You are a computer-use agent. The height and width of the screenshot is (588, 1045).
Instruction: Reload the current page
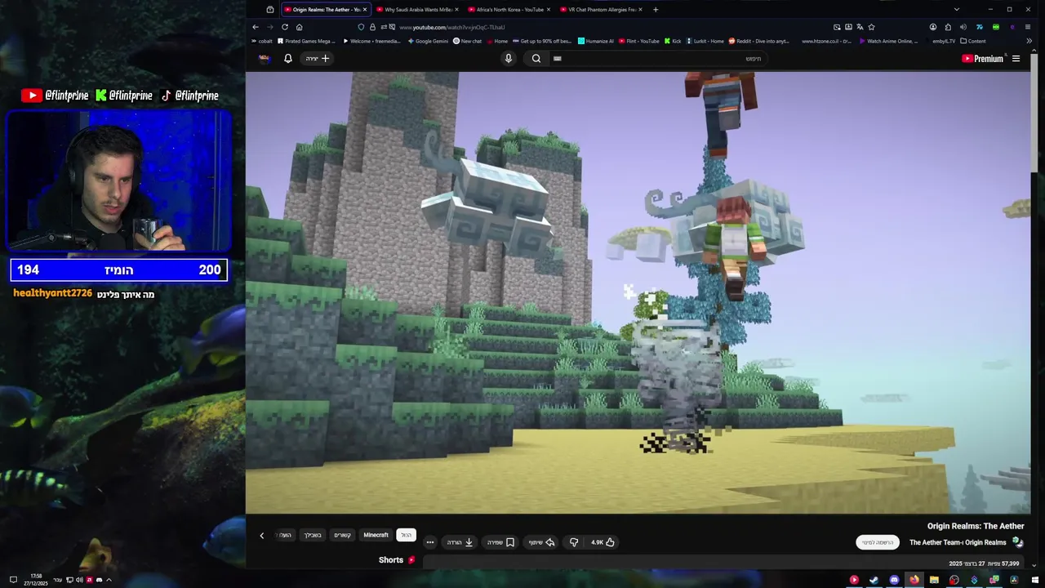284,27
